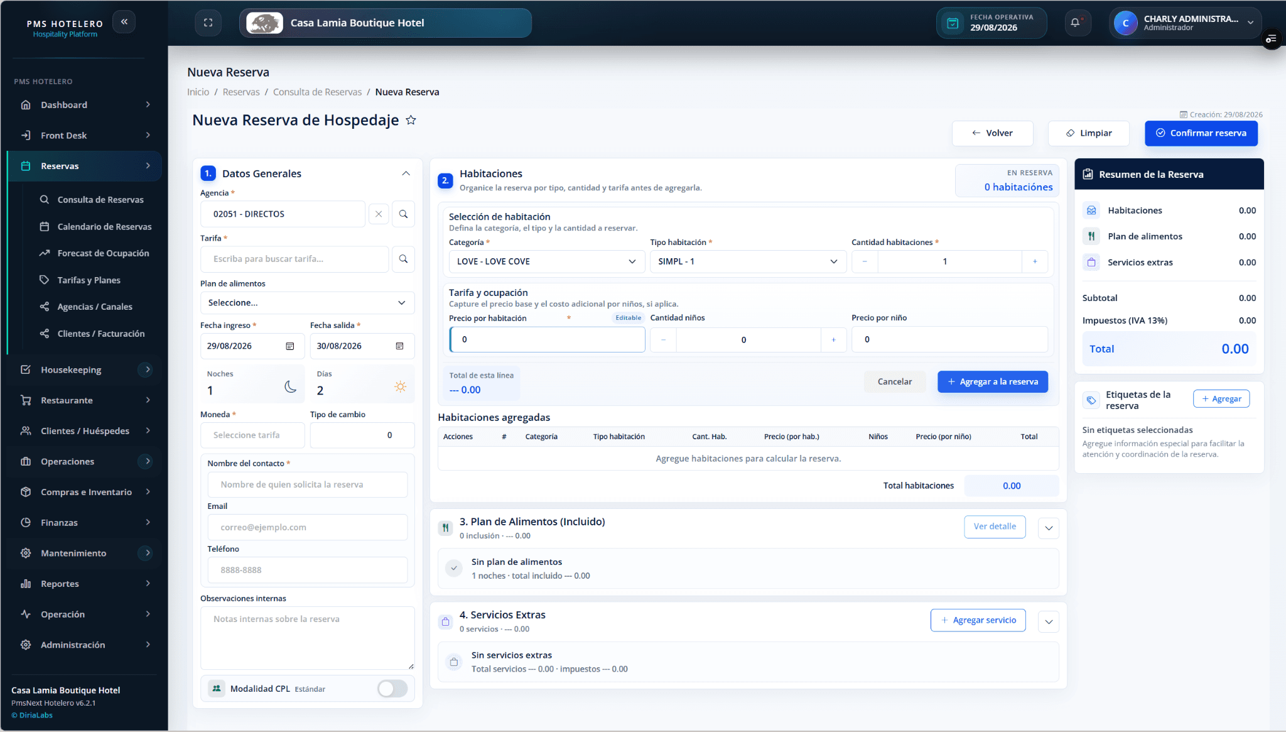Click the Etiquetas de la reserva tag icon
1286x732 pixels.
pyautogui.click(x=1091, y=400)
